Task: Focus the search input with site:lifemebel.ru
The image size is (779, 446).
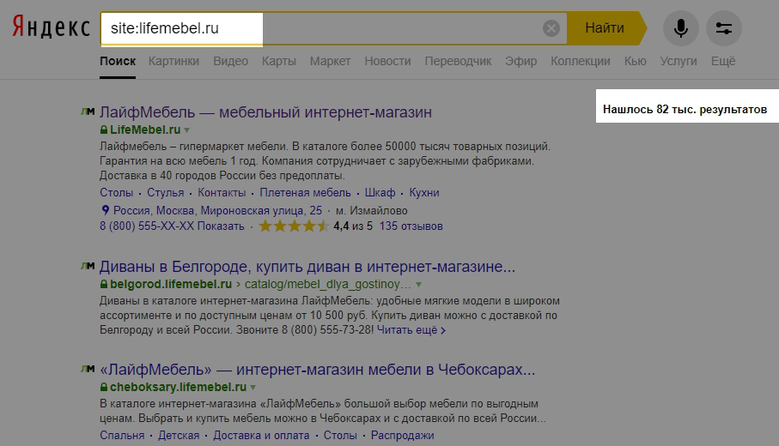Action: click(x=333, y=28)
